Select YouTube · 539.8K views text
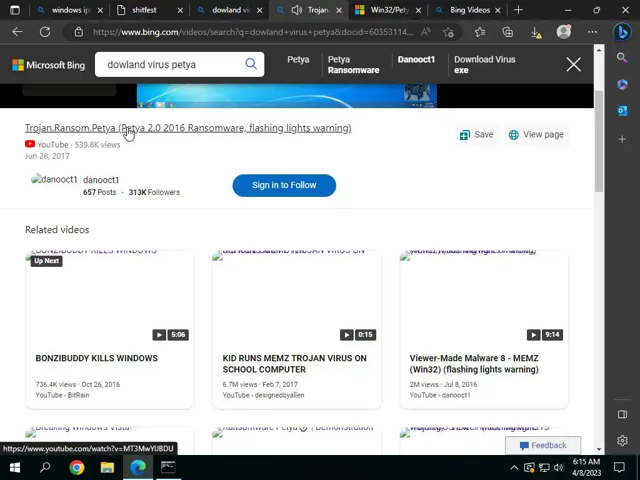This screenshot has width=640, height=480. click(x=79, y=144)
